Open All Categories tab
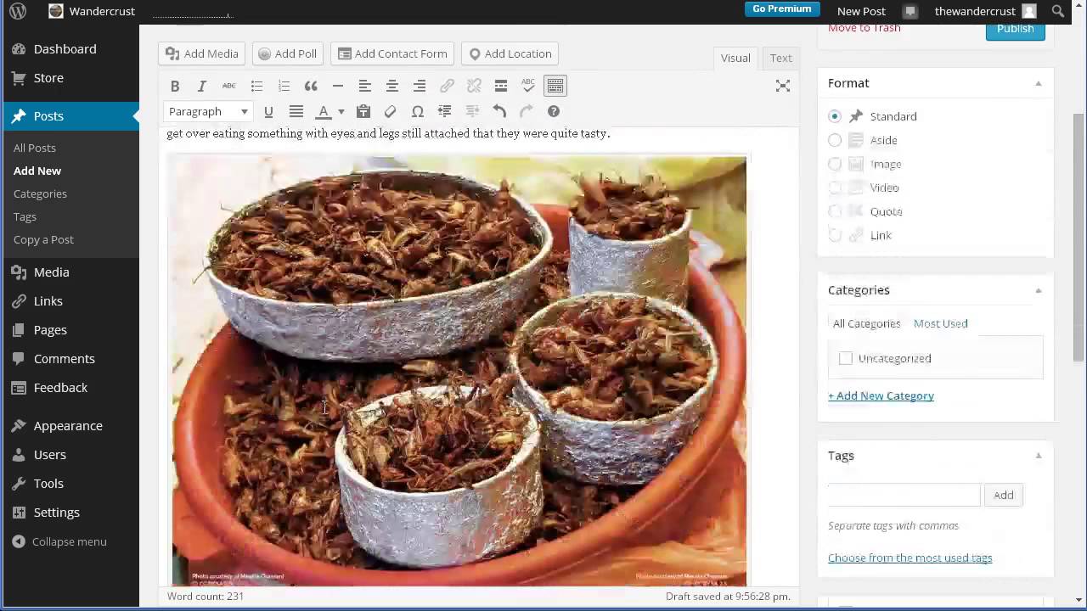The width and height of the screenshot is (1087, 611). coord(866,323)
